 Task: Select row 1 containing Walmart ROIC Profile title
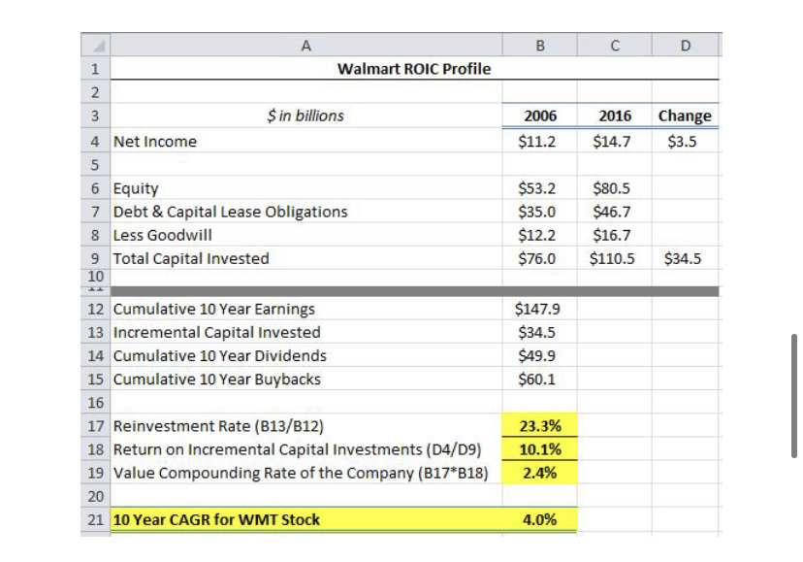[x=97, y=66]
